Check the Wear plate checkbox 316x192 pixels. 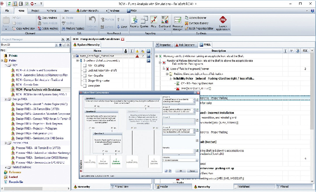click(x=85, y=85)
